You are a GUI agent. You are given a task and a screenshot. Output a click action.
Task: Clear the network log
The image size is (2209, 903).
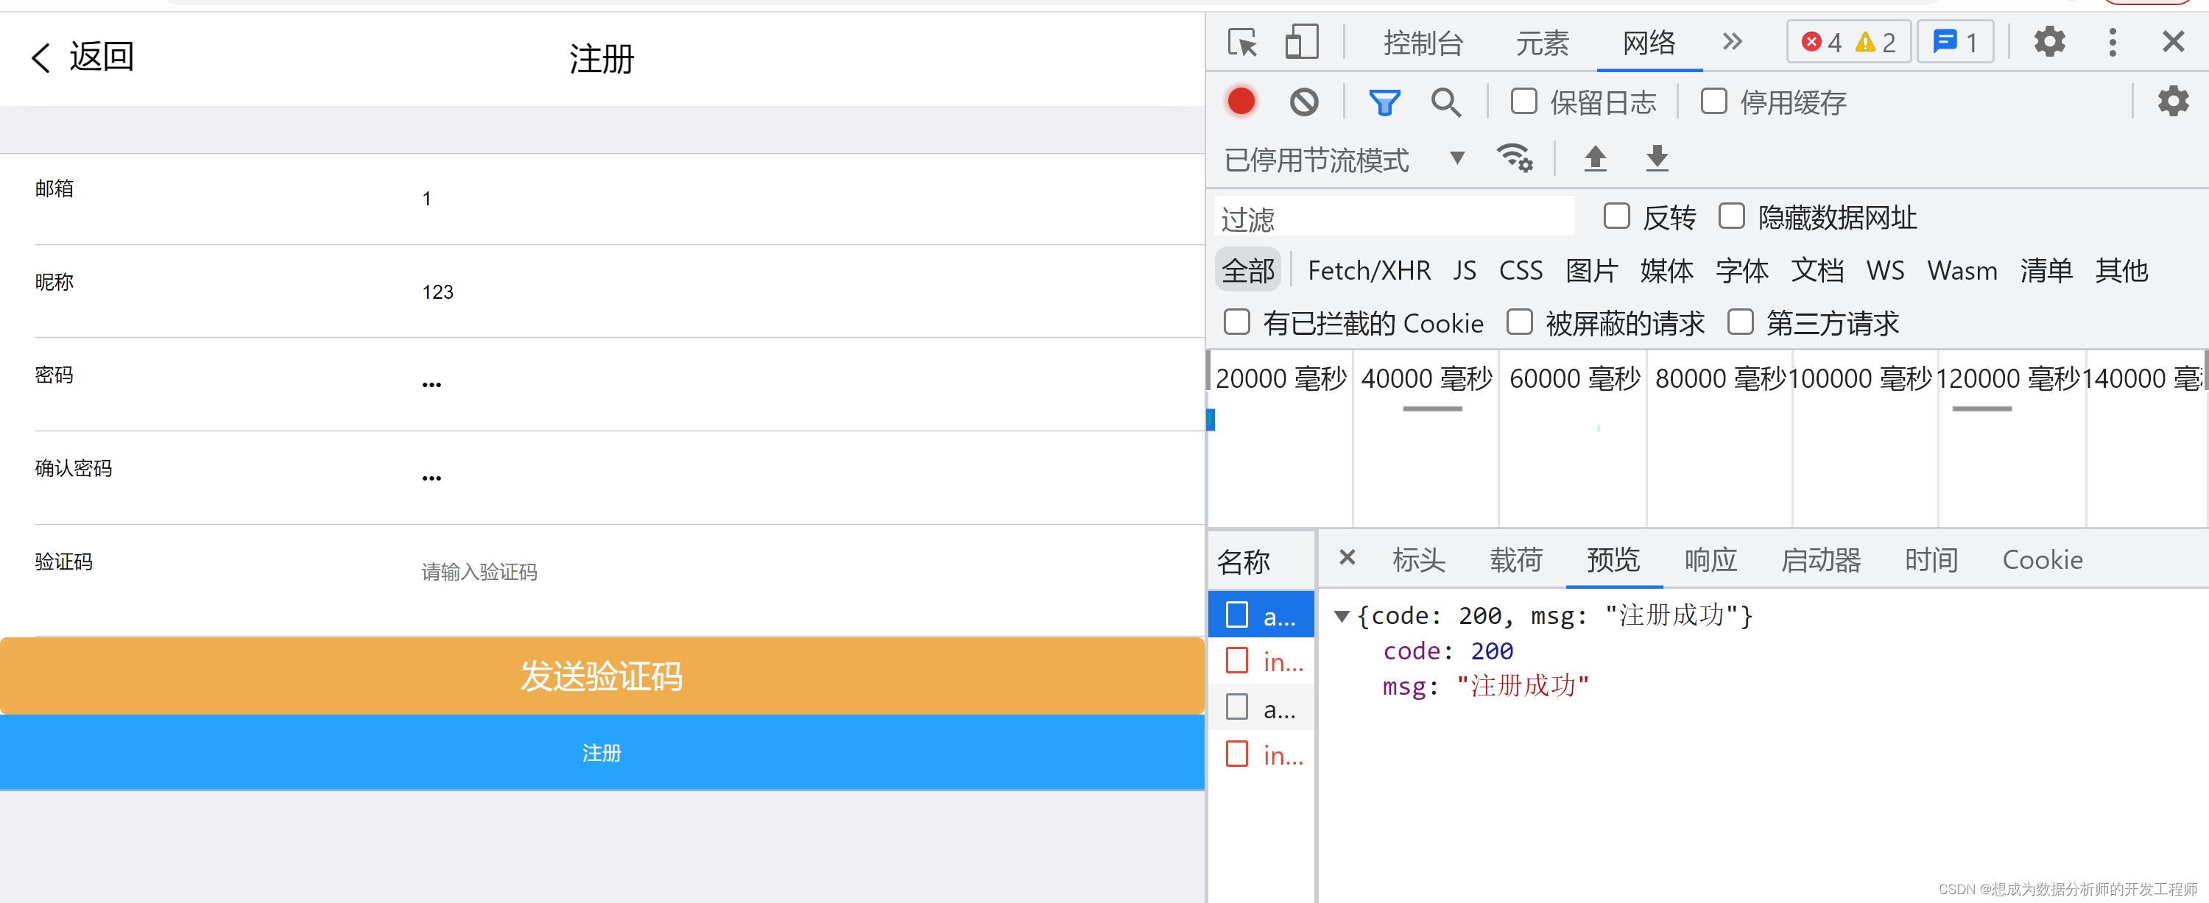pyautogui.click(x=1303, y=102)
